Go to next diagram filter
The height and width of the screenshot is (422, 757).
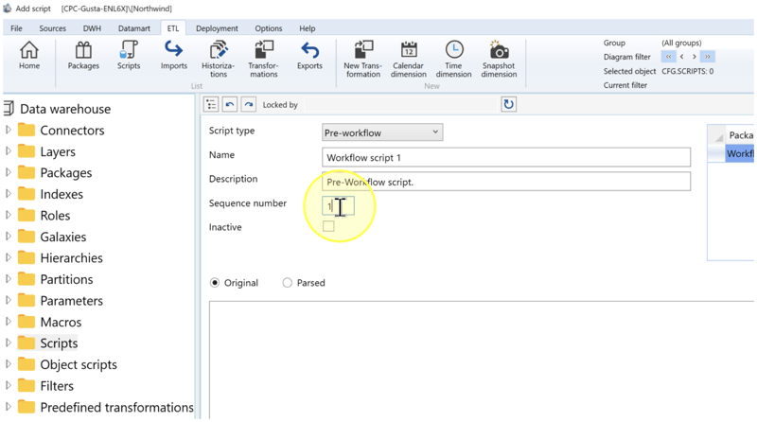pyautogui.click(x=695, y=57)
